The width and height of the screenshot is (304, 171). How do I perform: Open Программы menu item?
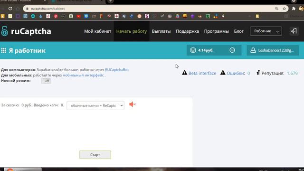217,31
